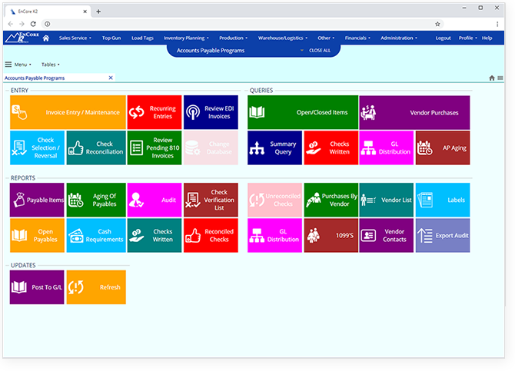Screen dimensions: 515x371
Task: Launch the Check Reconciliation program
Action: click(95, 147)
